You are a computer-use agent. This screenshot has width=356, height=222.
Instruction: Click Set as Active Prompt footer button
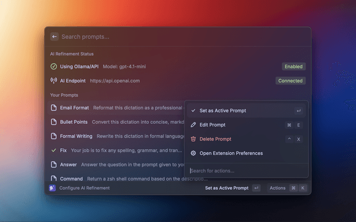[227, 188]
